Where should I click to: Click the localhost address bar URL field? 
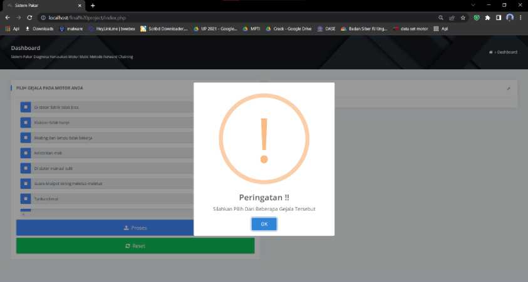click(236, 18)
